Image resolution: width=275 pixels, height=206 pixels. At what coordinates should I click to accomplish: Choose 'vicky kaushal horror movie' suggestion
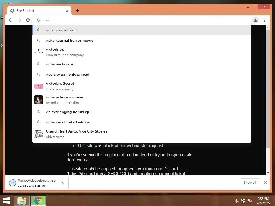pos(142,40)
